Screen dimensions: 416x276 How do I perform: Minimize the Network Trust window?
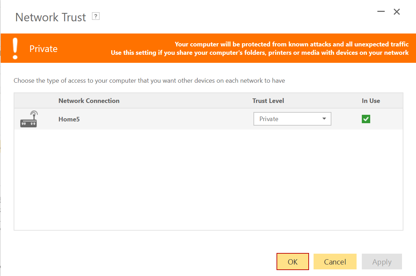(381, 12)
